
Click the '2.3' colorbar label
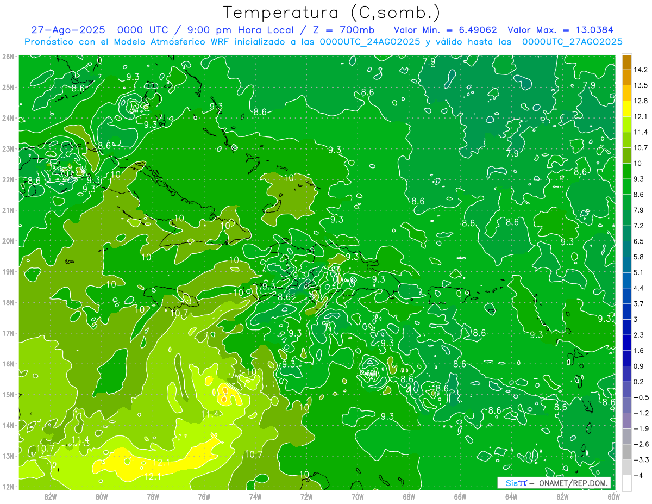coord(639,335)
